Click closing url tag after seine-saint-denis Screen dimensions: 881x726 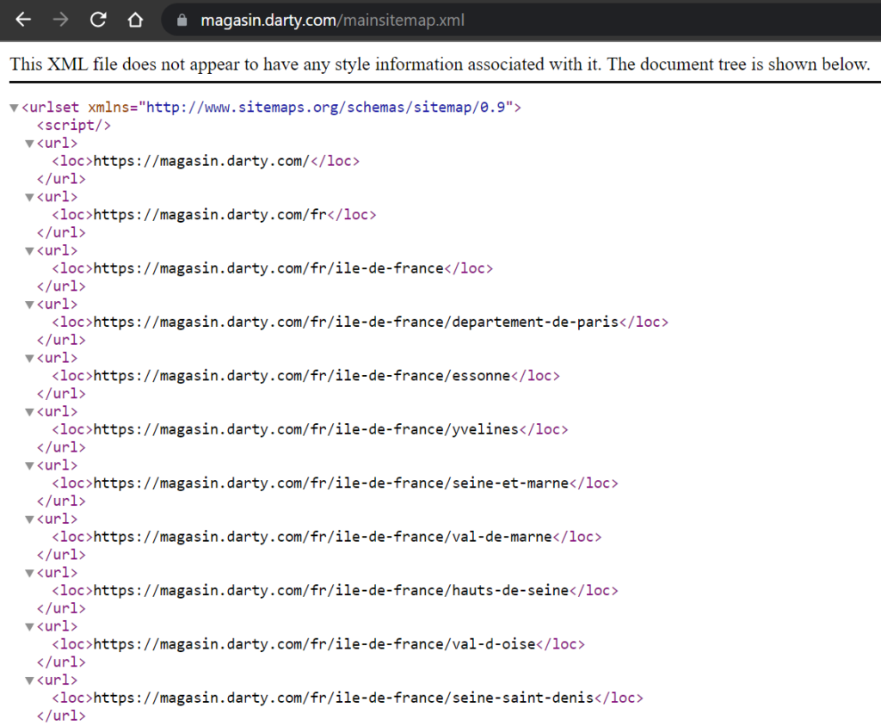61,716
